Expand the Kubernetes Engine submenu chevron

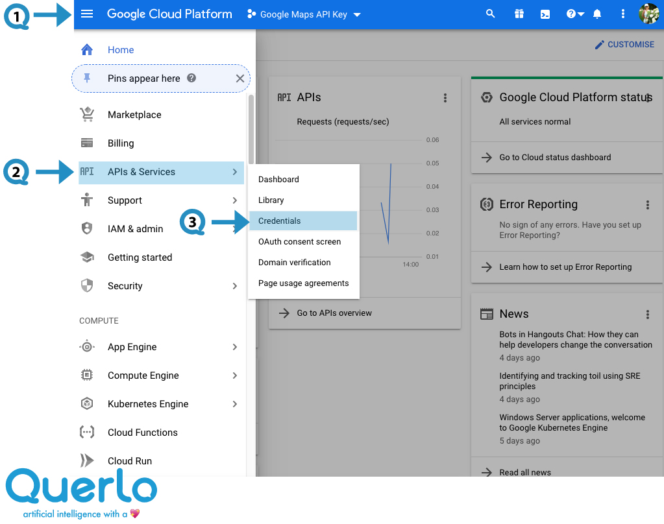[x=234, y=404]
